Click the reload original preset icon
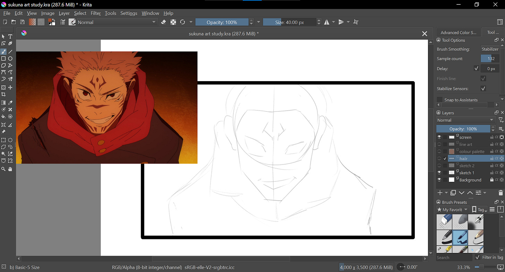Viewport: 505px width, 272px height. 183,22
